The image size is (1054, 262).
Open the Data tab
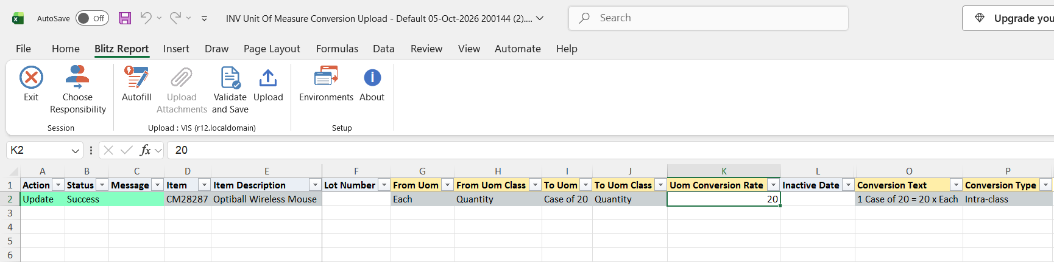[x=384, y=49]
